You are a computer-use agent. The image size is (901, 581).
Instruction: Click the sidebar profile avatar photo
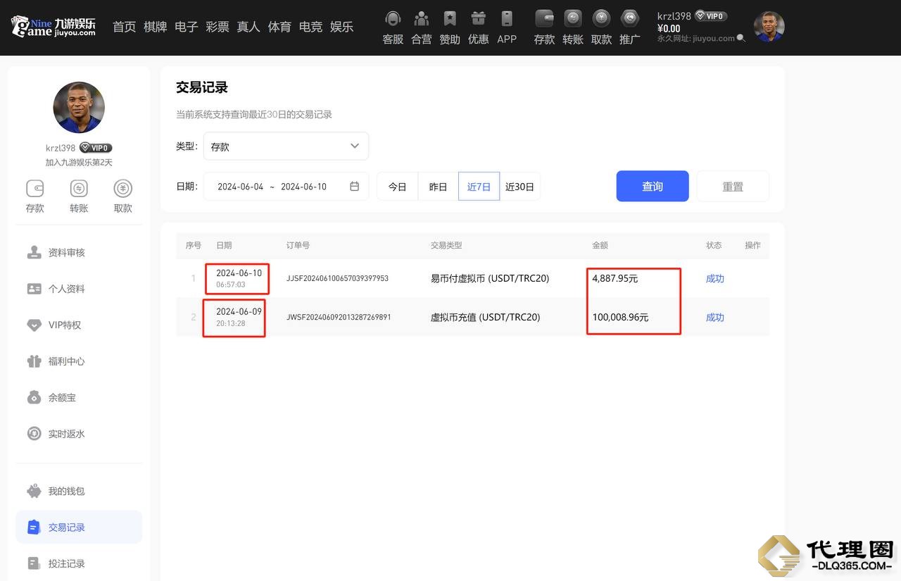tap(79, 107)
